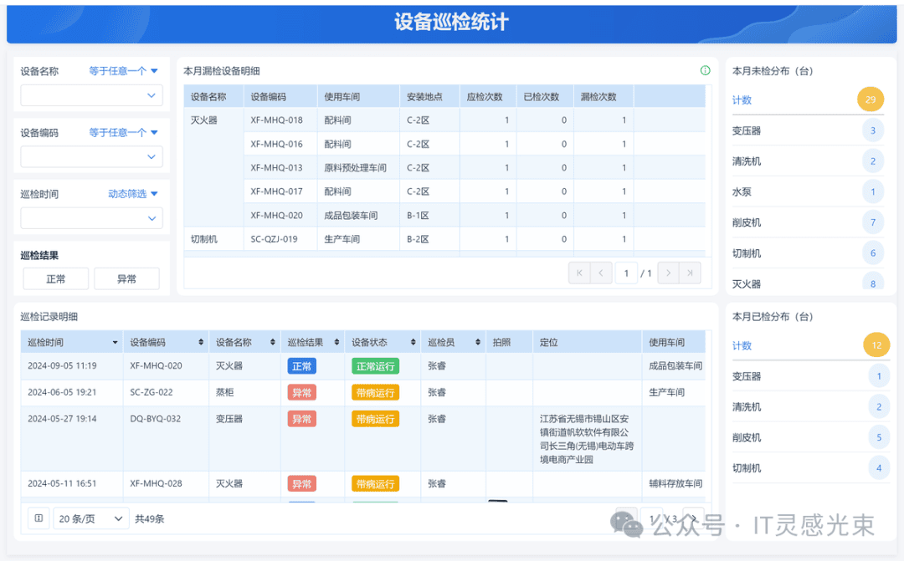Click the 29 count badge in 本月未检分布
The height and width of the screenshot is (561, 904).
click(x=870, y=99)
